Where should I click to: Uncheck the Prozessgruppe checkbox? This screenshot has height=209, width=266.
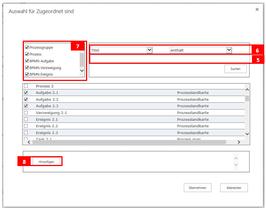pos(27,48)
